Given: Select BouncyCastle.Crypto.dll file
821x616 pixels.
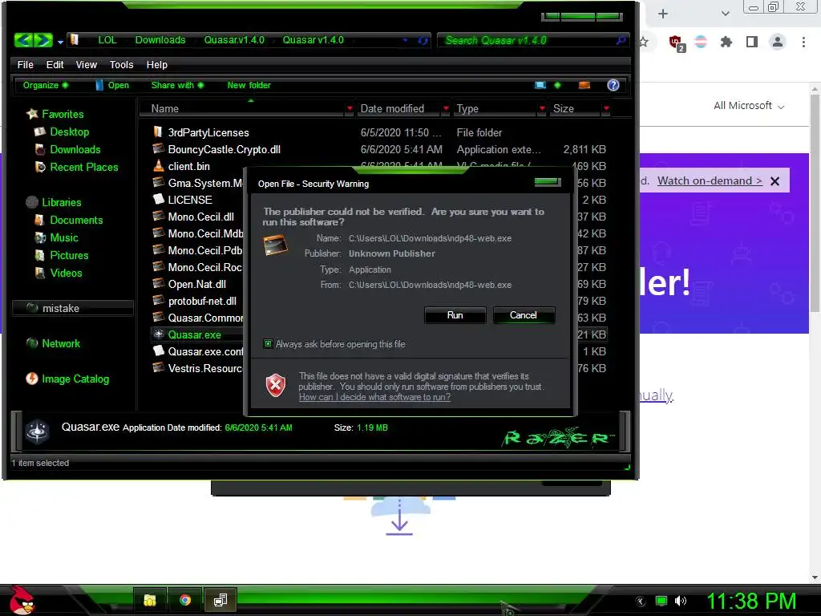Looking at the screenshot, I should 224,149.
